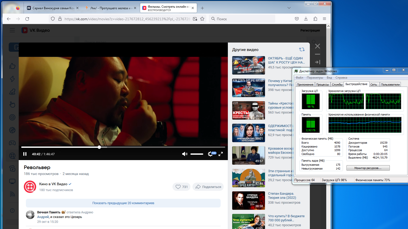
Task: Open site permissions shield icon in address bar
Action: coord(53,19)
